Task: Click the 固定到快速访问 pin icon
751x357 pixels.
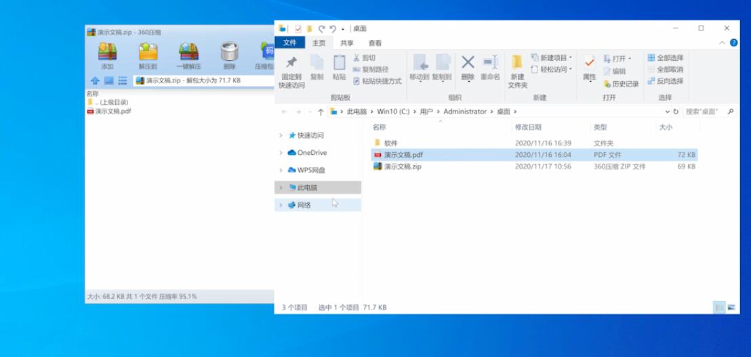Action: click(291, 63)
